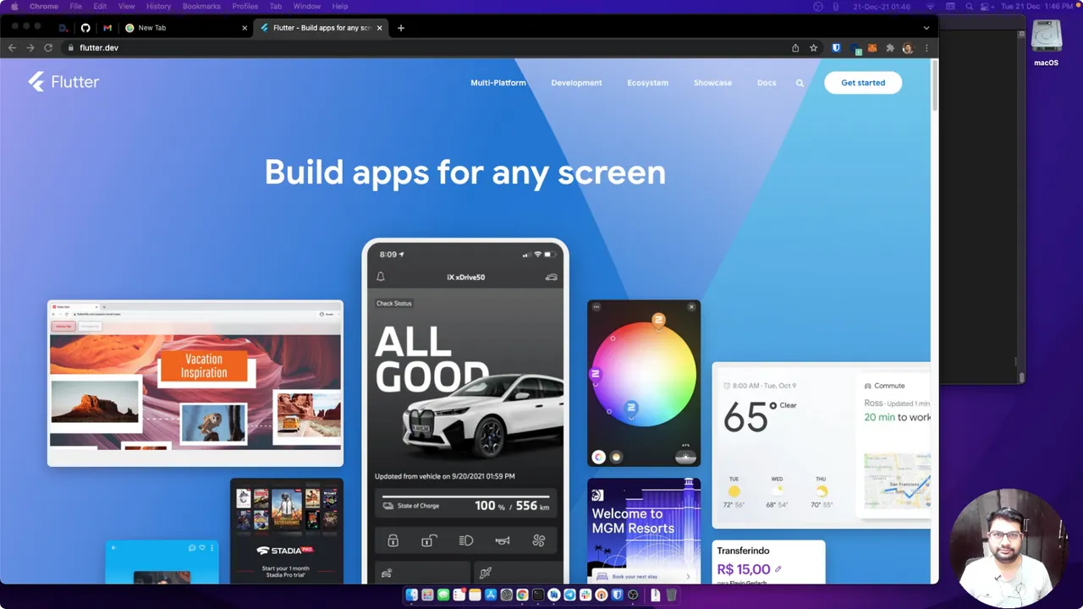Click the browser forward arrow
Screen dimensions: 1083x609
(30, 48)
